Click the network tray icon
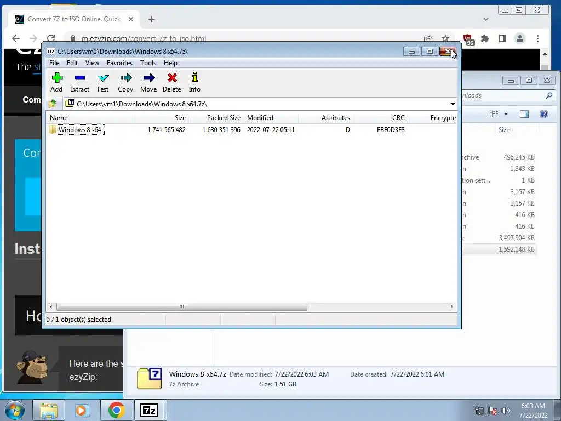 [479, 411]
